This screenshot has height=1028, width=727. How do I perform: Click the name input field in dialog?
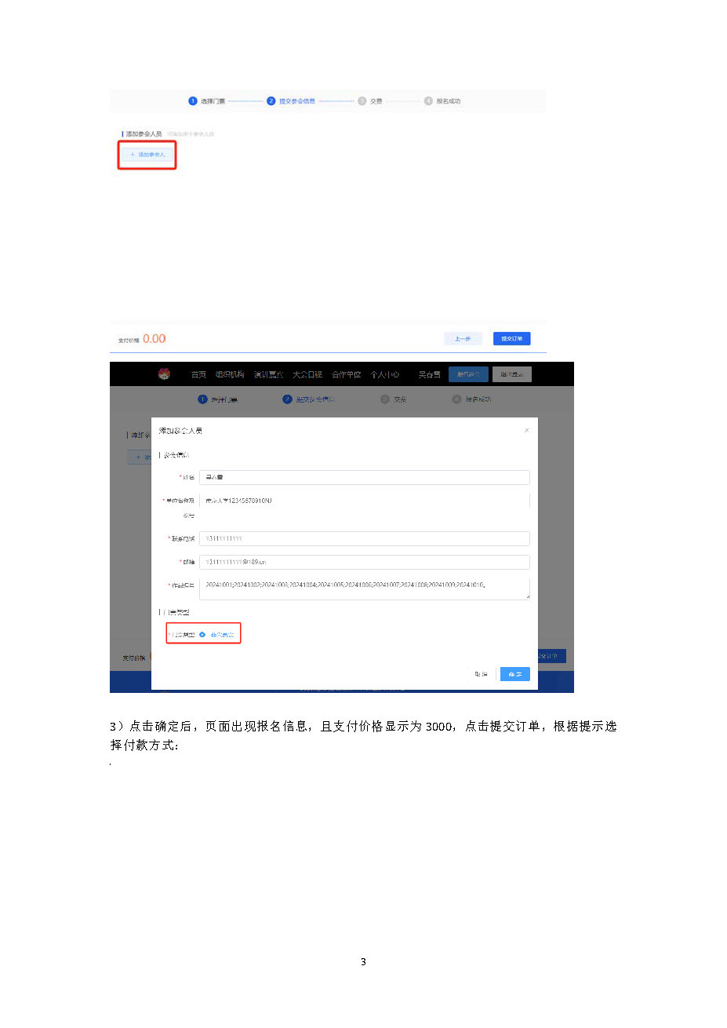pyautogui.click(x=364, y=477)
